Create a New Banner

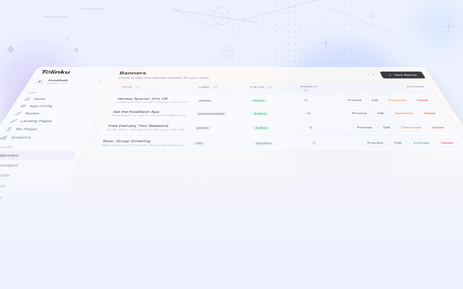[x=402, y=75]
